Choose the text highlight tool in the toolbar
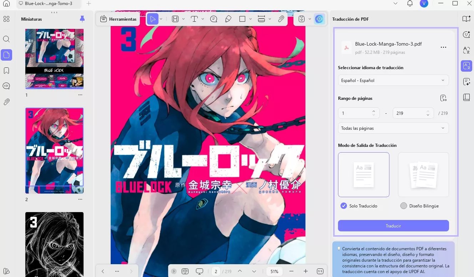This screenshot has height=277, width=474. point(175,19)
